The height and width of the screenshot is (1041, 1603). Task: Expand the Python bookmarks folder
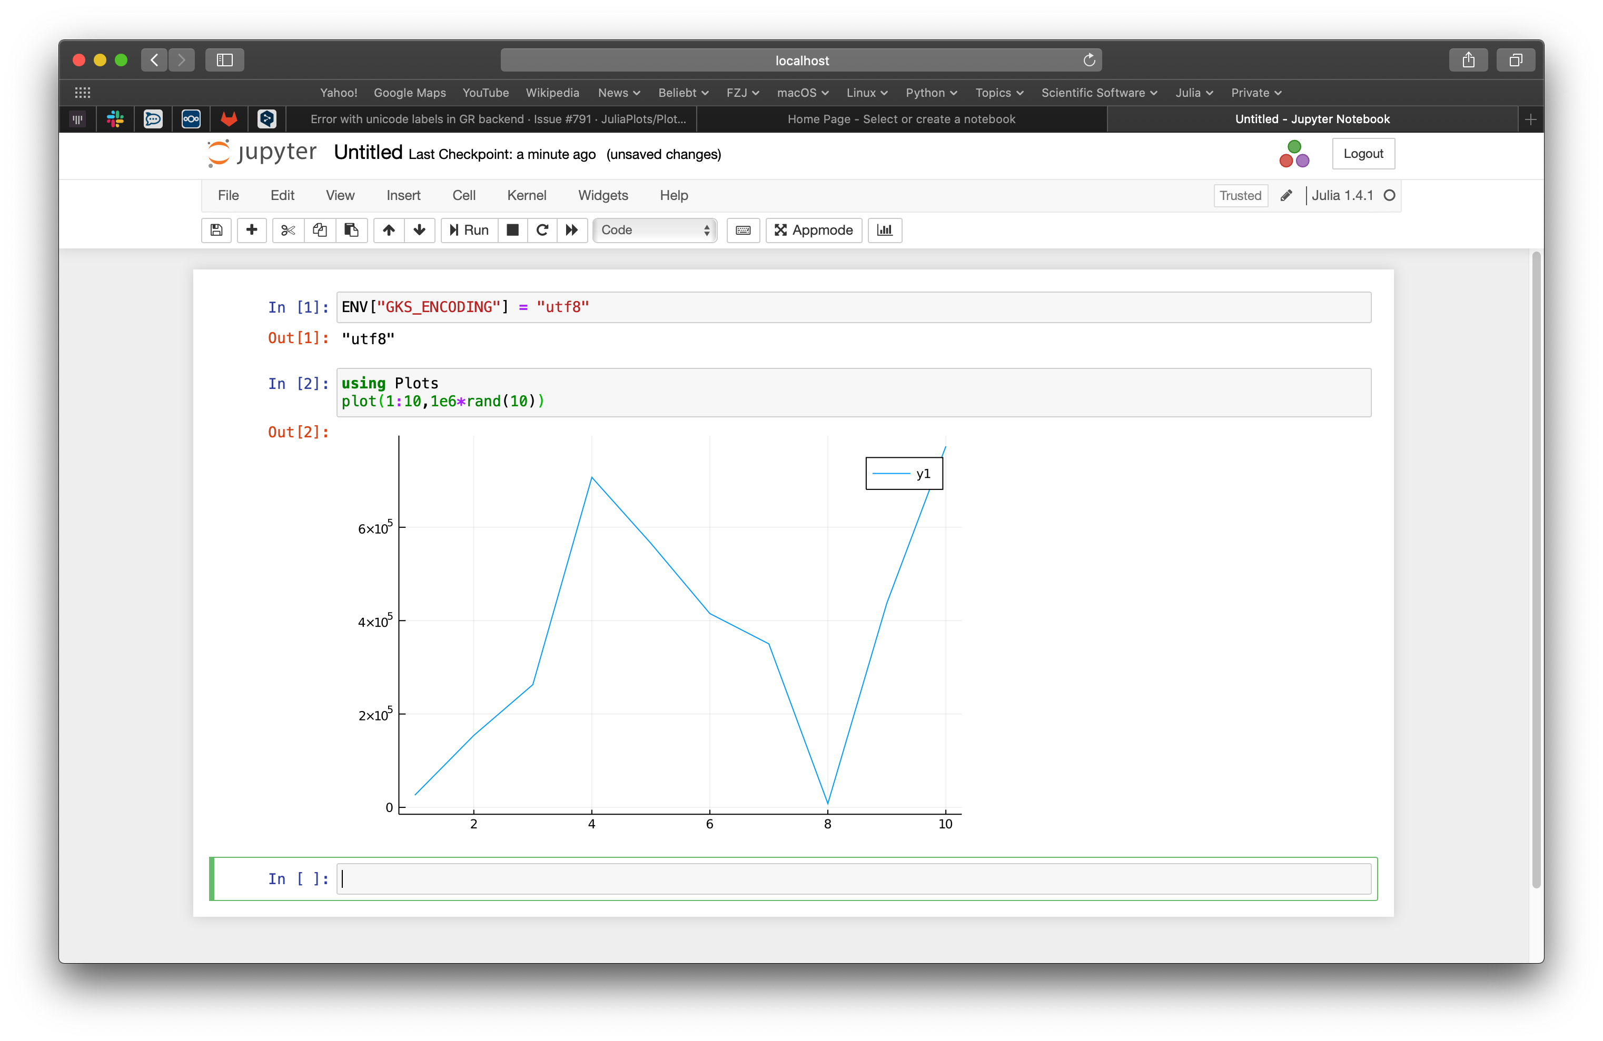point(931,93)
